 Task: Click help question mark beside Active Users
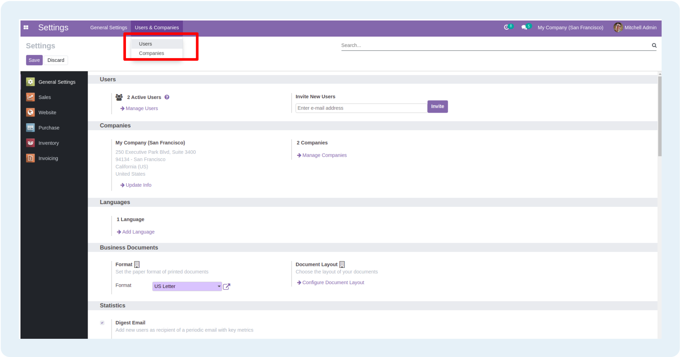(x=167, y=97)
